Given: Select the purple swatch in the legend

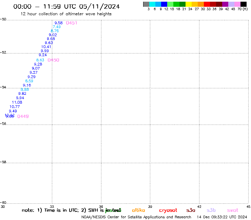Looking at the screenshot, I should click(225, 4).
